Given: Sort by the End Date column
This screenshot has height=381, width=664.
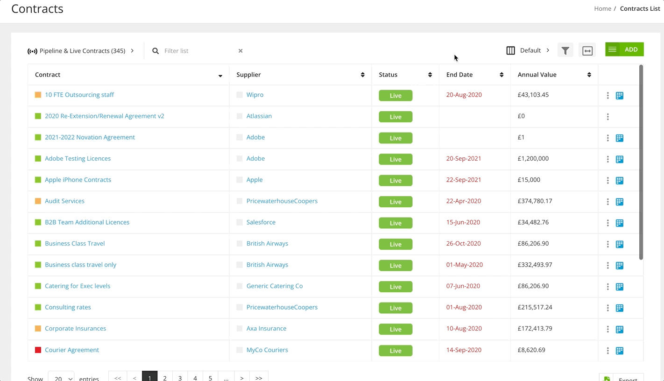Looking at the screenshot, I should point(475,75).
